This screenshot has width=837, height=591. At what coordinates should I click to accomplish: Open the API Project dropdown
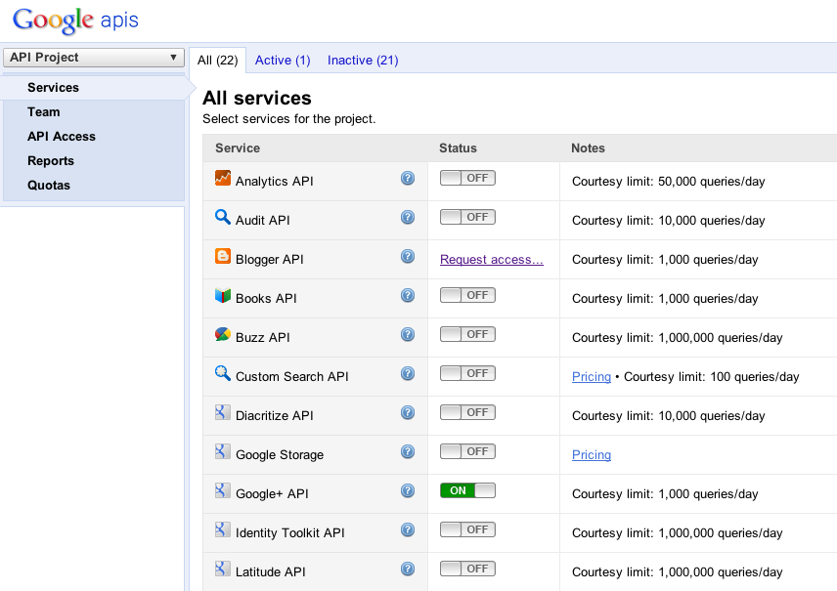tap(94, 58)
